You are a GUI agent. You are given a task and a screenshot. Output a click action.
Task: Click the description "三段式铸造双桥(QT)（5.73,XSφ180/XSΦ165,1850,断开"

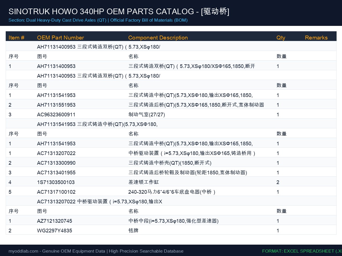point(192,66)
